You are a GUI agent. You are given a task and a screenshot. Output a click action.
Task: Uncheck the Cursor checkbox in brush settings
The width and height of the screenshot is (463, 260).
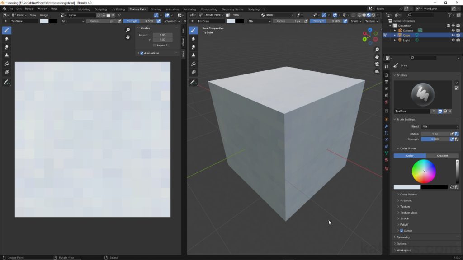[x=402, y=231]
